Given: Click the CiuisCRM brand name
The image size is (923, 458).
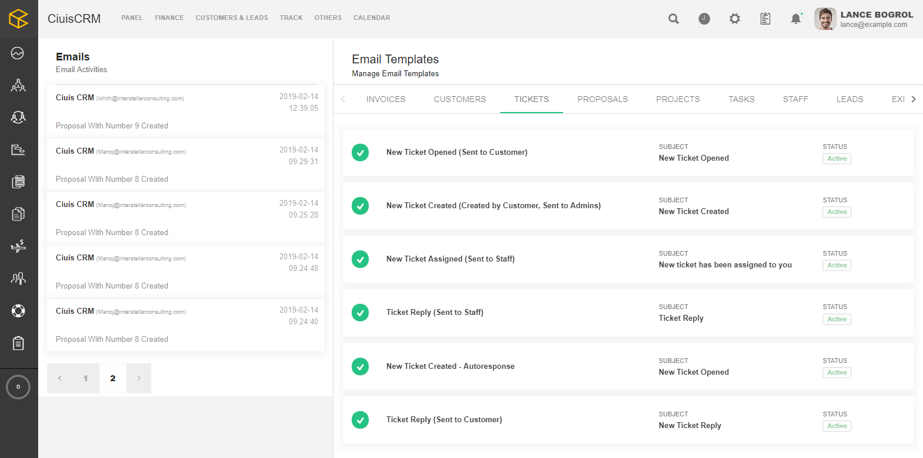Looking at the screenshot, I should point(74,19).
